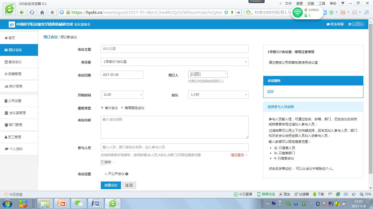The height and width of the screenshot is (209, 373).
Task: Open the browser home page icon
Action: point(42,12)
